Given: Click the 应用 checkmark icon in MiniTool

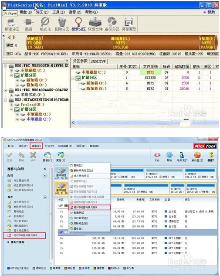Looking at the screenshot, I should [9, 155].
